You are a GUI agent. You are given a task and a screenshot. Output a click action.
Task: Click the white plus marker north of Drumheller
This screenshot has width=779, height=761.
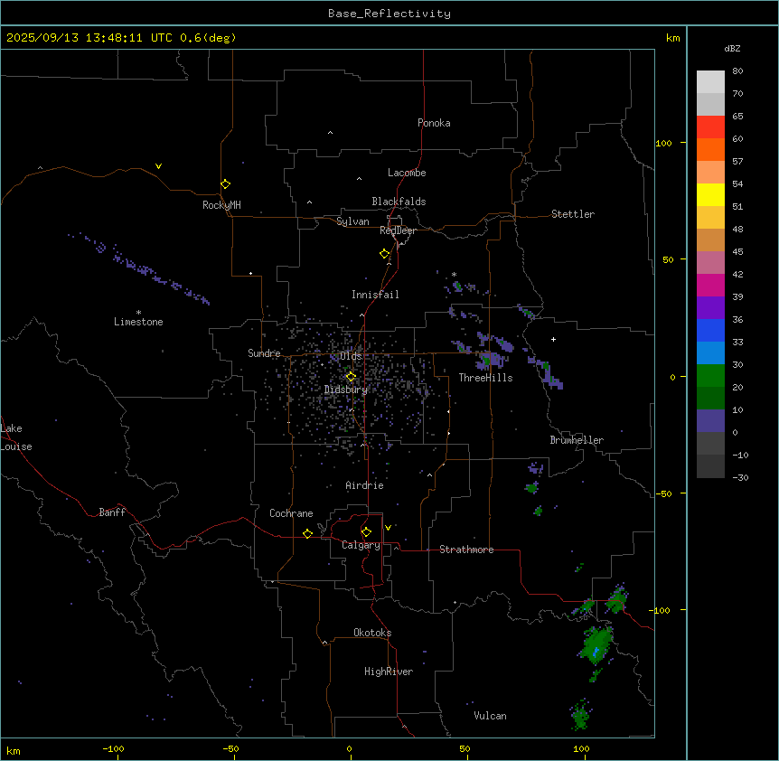[x=553, y=339]
